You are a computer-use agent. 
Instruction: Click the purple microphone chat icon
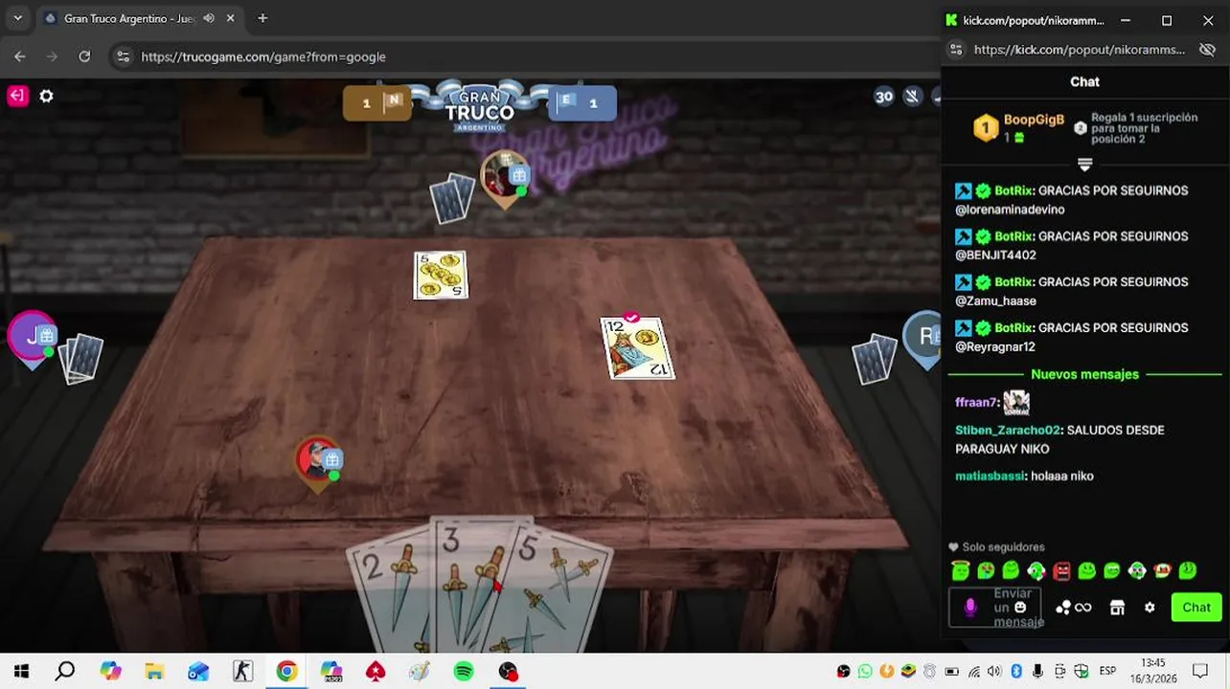(x=969, y=608)
